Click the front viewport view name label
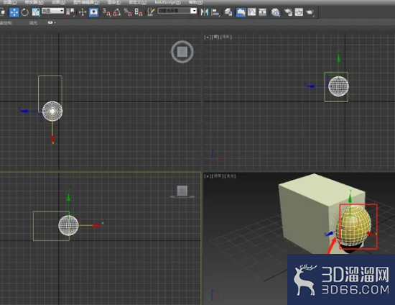Viewport: 395px width, 305px height. pyautogui.click(x=215, y=37)
